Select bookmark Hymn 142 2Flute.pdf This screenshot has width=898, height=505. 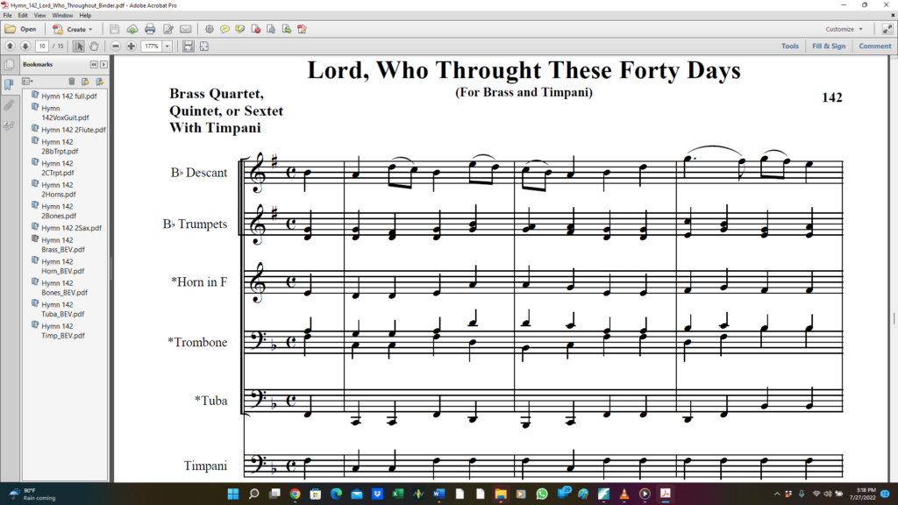click(x=74, y=130)
